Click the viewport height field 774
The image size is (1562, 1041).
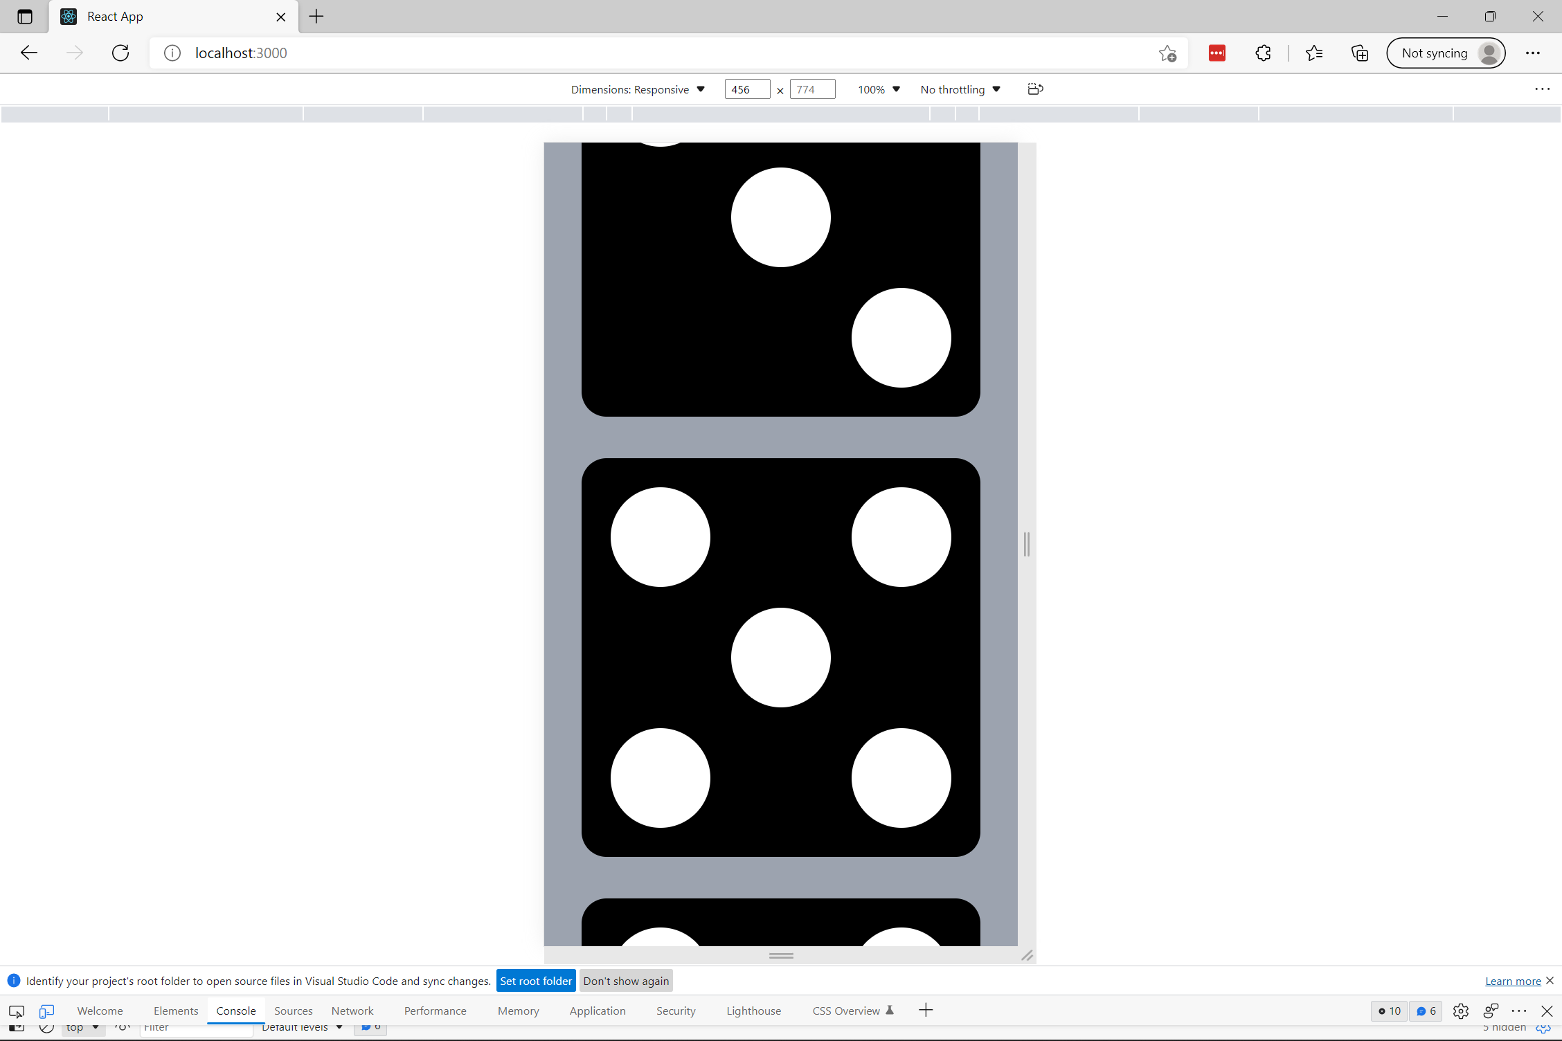pyautogui.click(x=812, y=89)
